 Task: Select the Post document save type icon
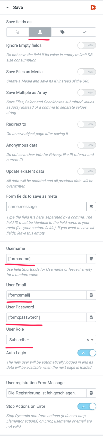[x=18, y=32]
